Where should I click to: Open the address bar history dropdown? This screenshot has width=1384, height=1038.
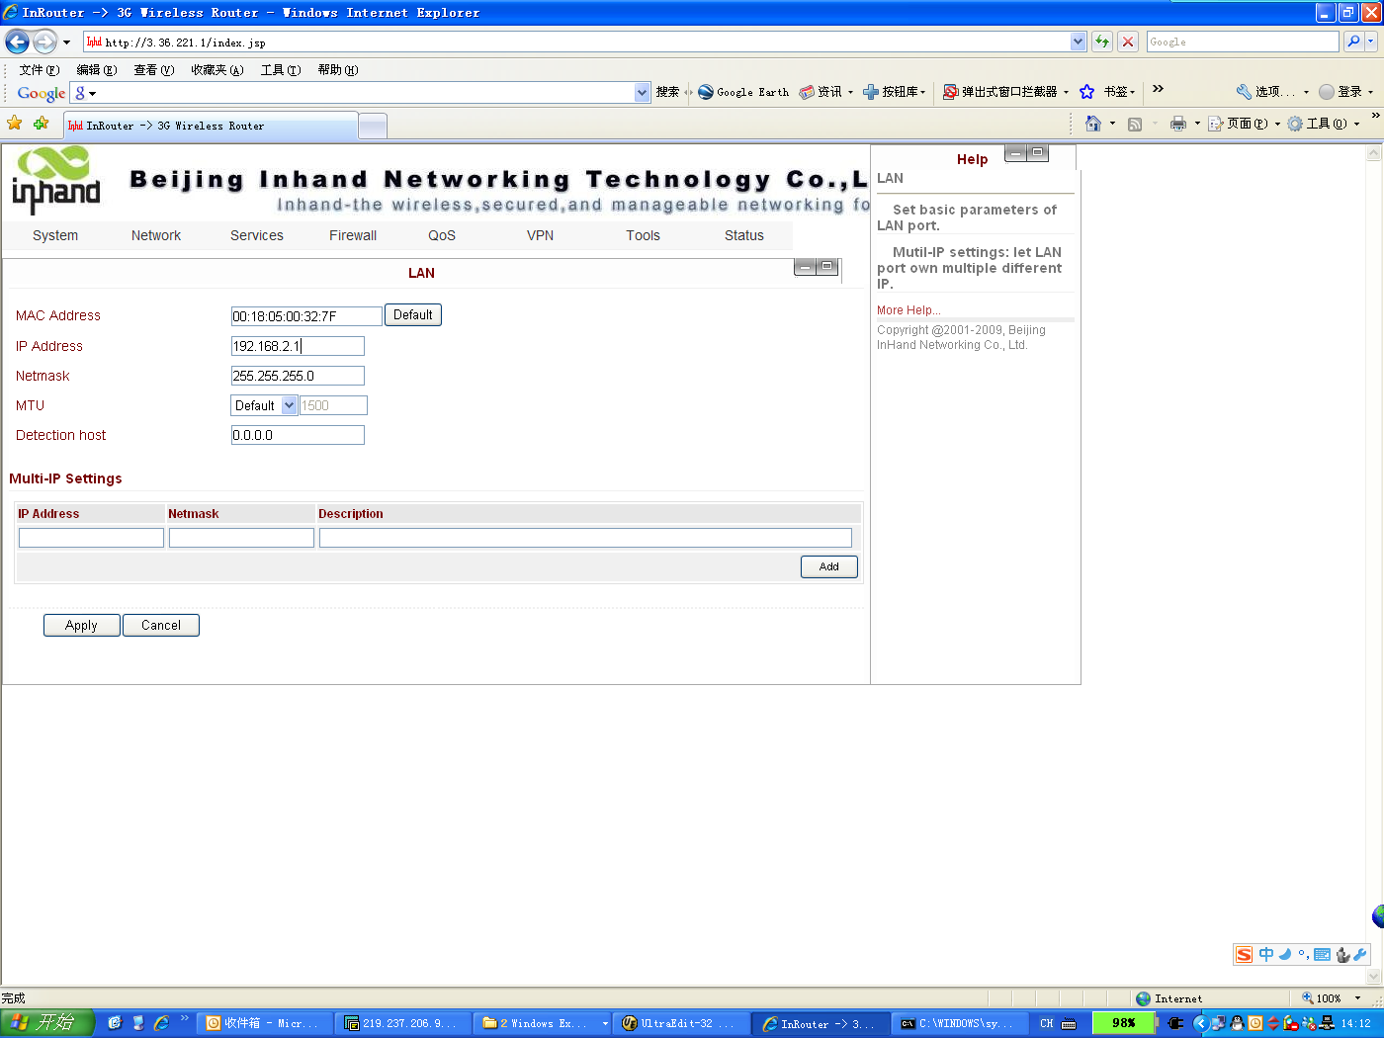point(1079,42)
